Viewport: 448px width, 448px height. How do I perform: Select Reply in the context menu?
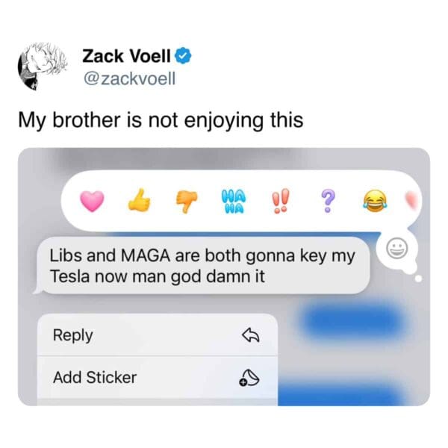coord(158,335)
